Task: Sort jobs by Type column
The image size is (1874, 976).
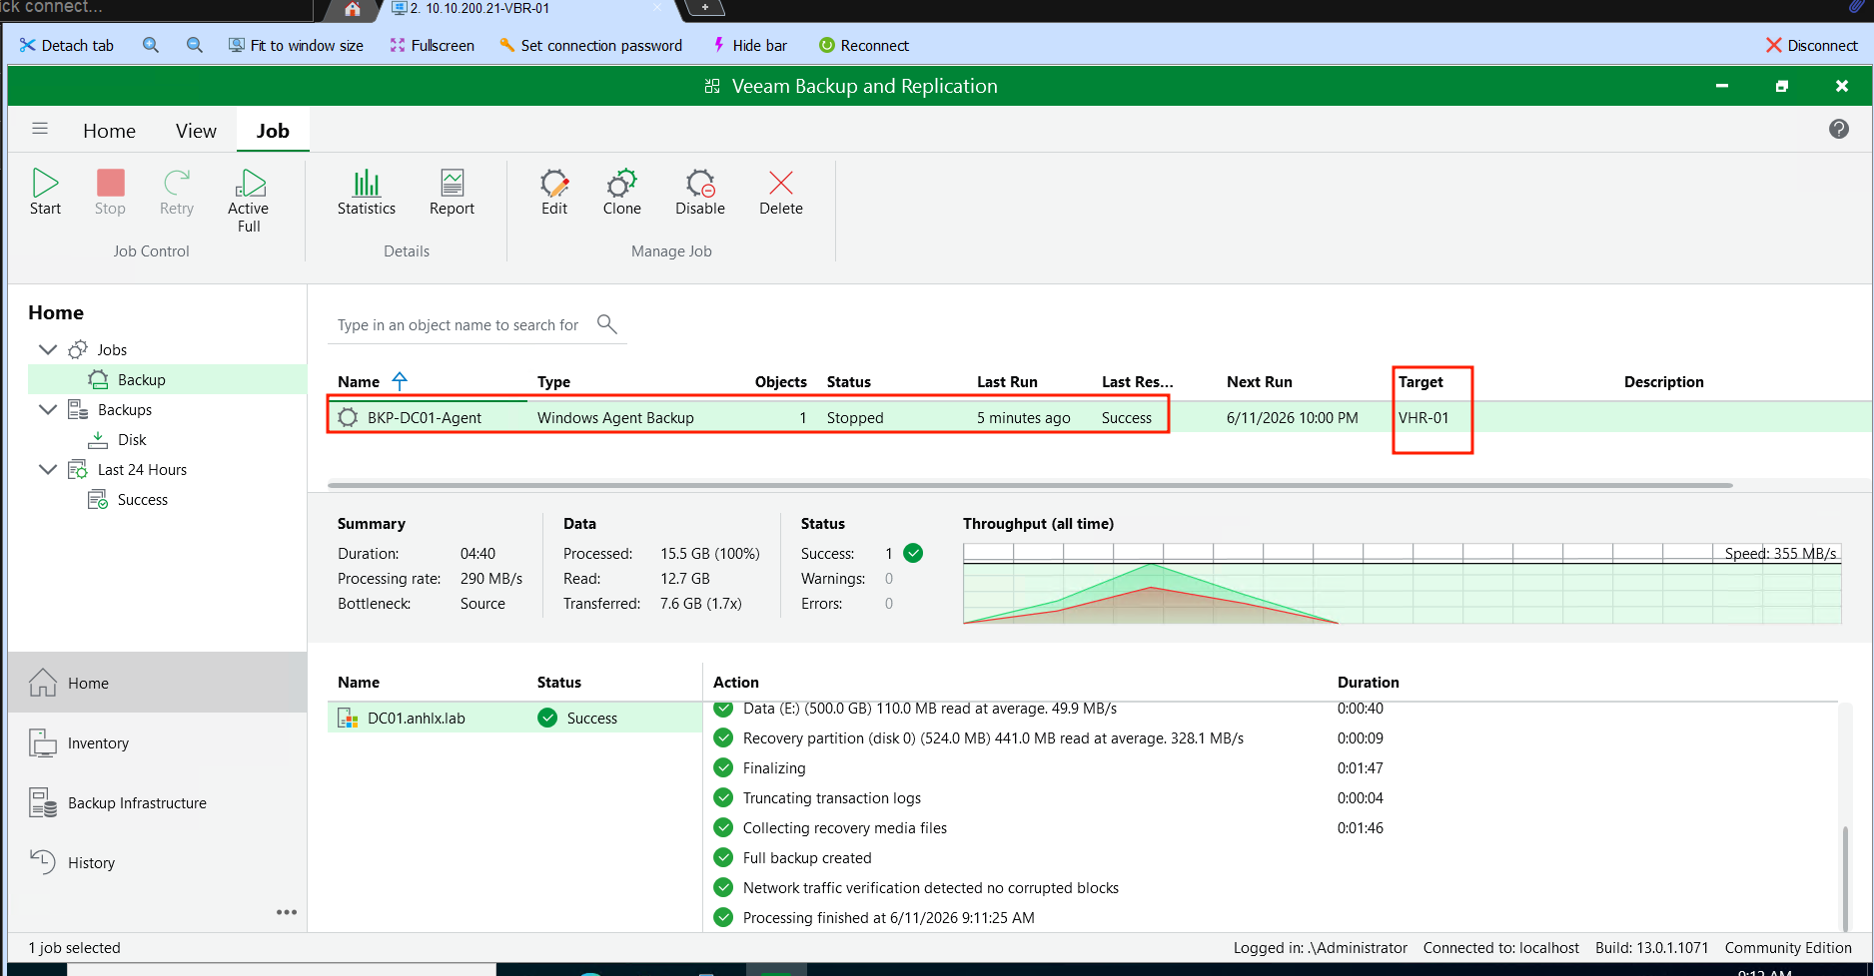Action: pos(553,381)
